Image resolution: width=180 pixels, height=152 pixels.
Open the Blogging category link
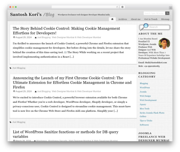[144, 83]
